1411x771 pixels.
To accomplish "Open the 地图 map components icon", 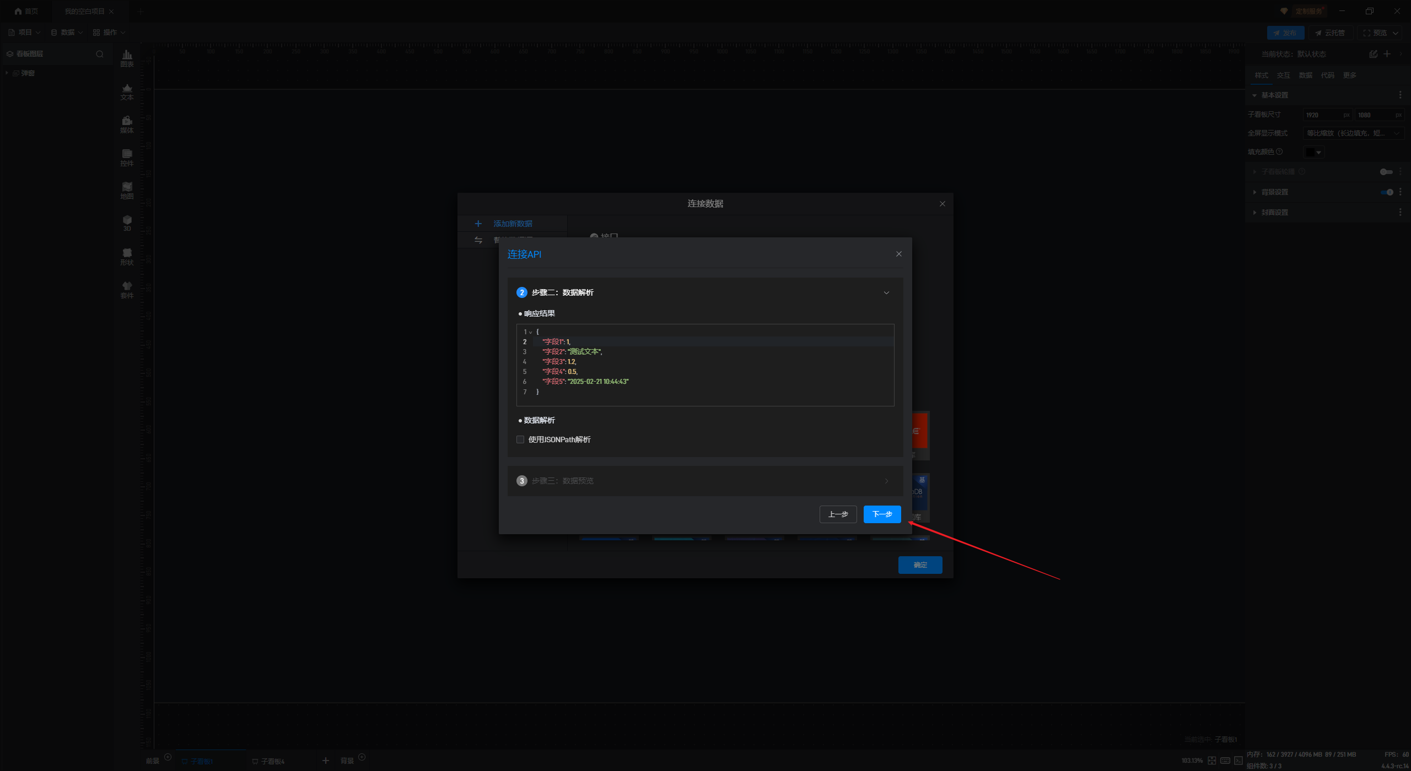I will point(127,191).
